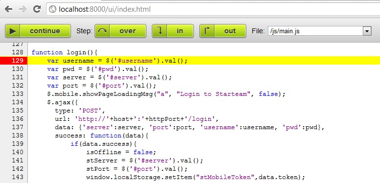Click the step over curved arrow icon
The height and width of the screenshot is (183, 380).
point(102,31)
